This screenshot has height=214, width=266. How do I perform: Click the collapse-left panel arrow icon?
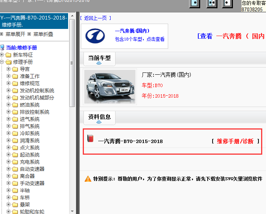point(227,3)
